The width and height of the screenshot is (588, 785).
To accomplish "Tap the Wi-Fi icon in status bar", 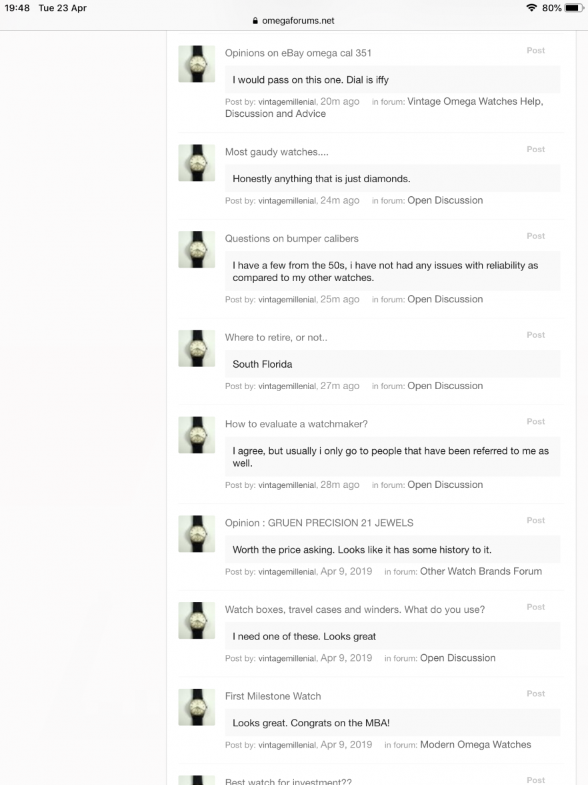I will point(531,7).
